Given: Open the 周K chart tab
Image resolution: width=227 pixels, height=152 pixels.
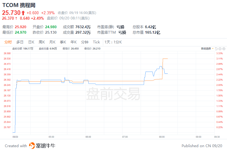Looking at the screenshot, I should 42,42.
